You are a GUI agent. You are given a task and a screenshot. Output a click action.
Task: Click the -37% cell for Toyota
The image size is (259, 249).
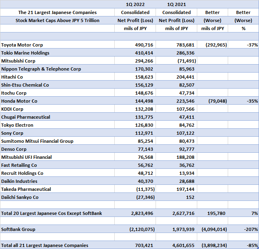(x=252, y=45)
